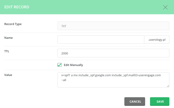
Task: Click the v=spf1 text in Value box
Action: click(x=67, y=75)
